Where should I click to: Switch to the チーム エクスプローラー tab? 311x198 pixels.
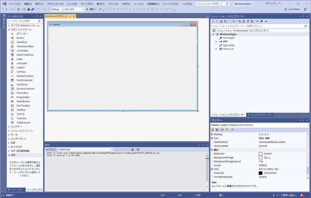(260, 115)
